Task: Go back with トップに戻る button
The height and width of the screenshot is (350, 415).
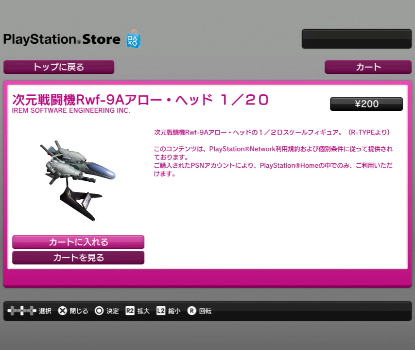Action: coord(59,67)
